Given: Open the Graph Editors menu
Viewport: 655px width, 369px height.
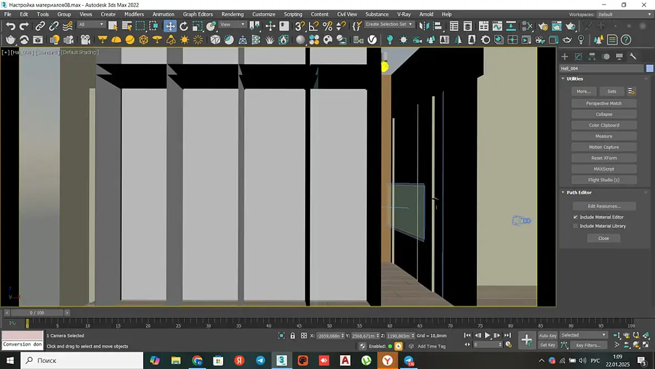Looking at the screenshot, I should [x=198, y=14].
